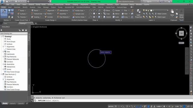This screenshot has height=108, width=193.
Task: Select View Frame Groups under Drawing1
Action: (x=13, y=72)
